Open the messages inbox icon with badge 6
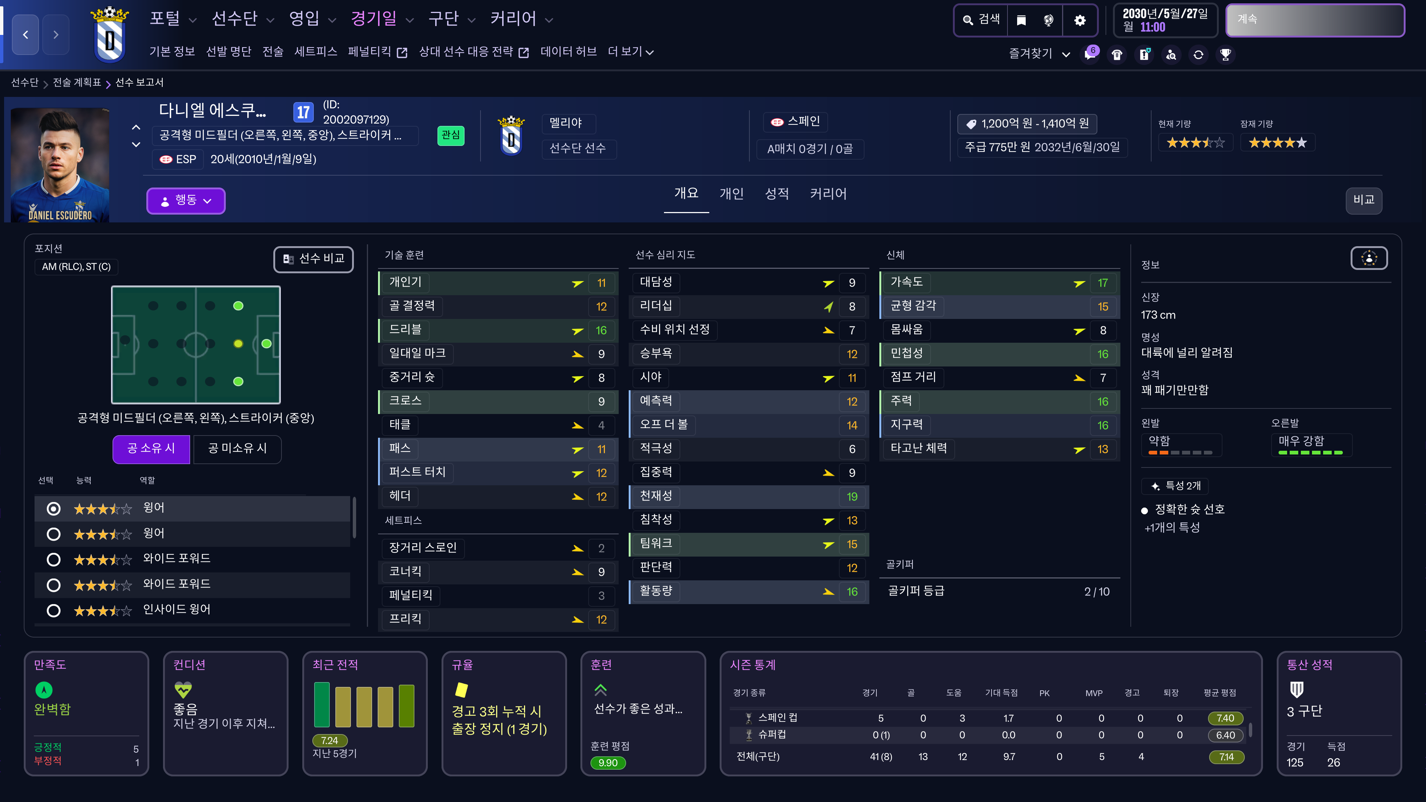Viewport: 1426px width, 802px height. pyautogui.click(x=1090, y=54)
